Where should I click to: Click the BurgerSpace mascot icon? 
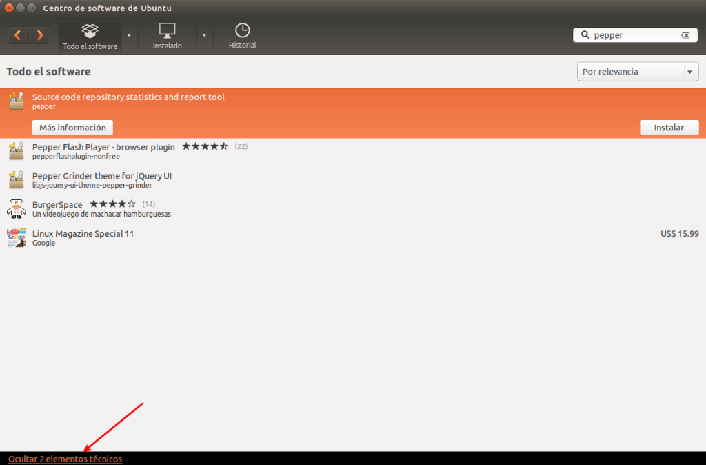point(16,208)
